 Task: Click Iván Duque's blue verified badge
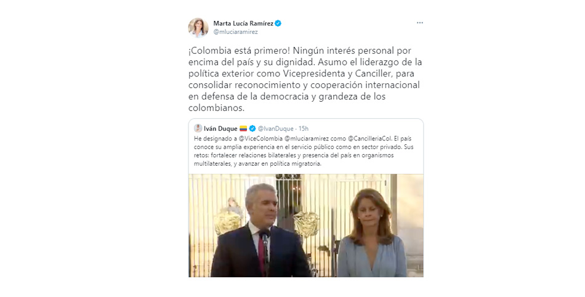pyautogui.click(x=252, y=129)
